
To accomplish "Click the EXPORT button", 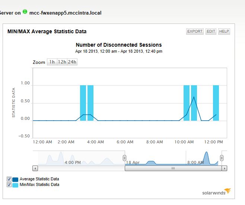I will (195, 31).
